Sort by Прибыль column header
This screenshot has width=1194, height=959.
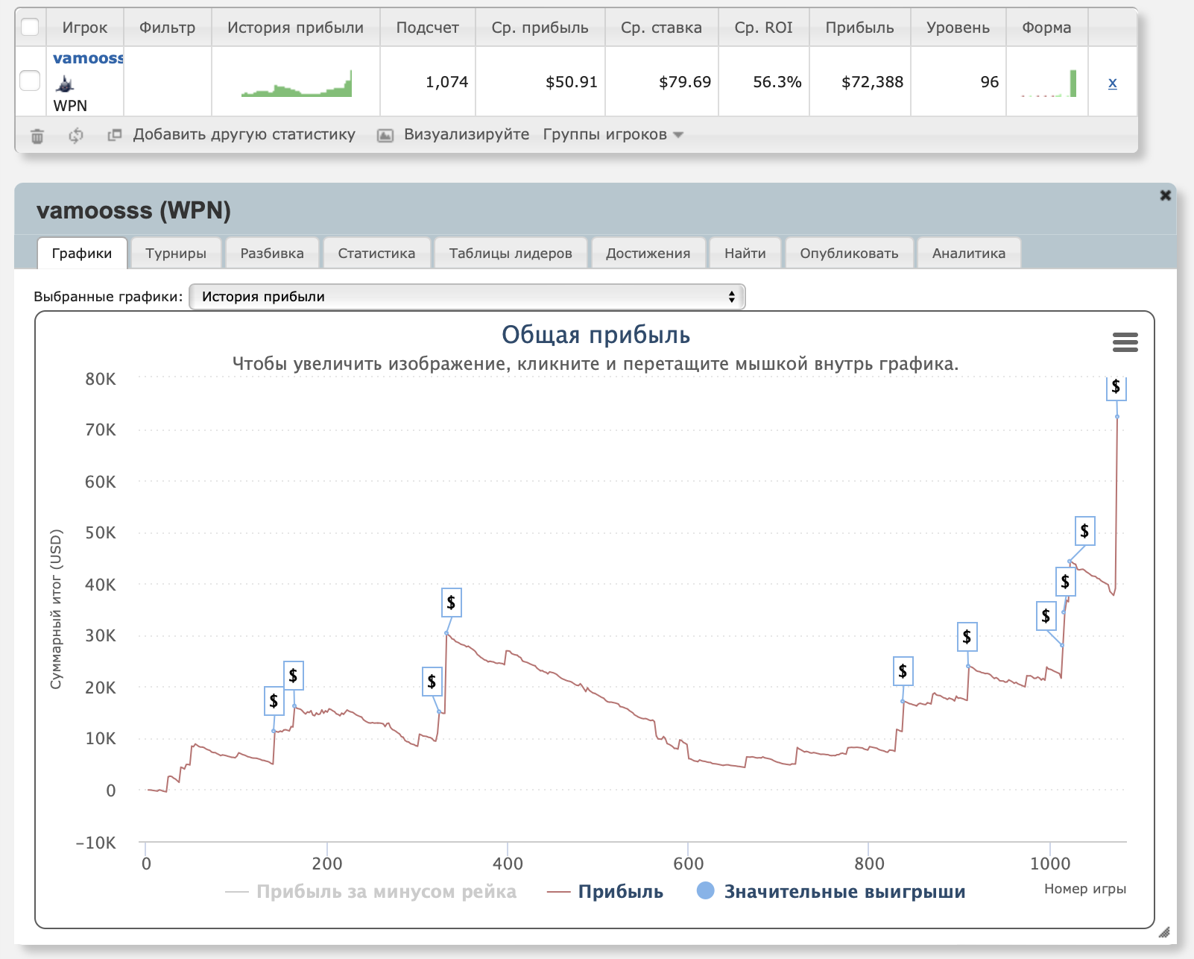[x=859, y=28]
